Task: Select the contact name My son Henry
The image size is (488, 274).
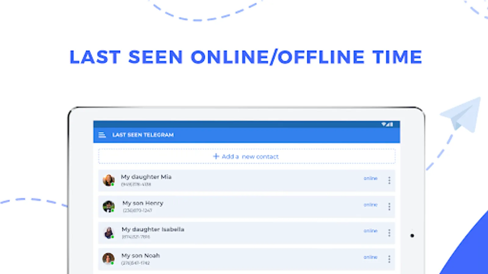Action: point(143,203)
